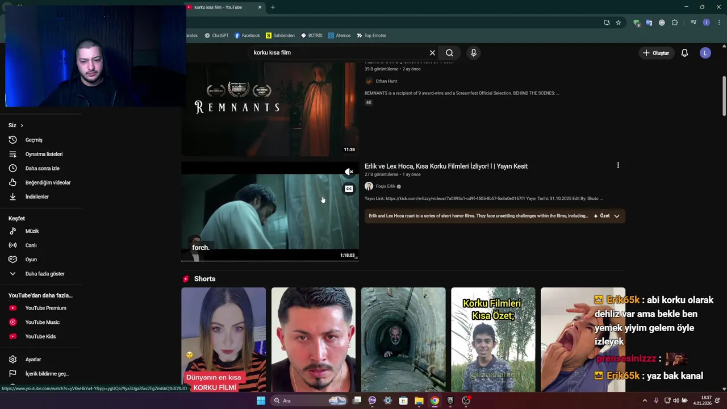Open Ethan Hunt channel

coord(386,81)
